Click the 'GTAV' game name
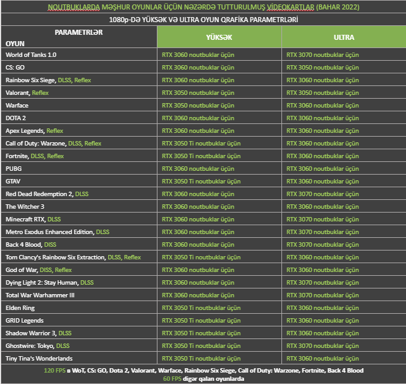 13,182
